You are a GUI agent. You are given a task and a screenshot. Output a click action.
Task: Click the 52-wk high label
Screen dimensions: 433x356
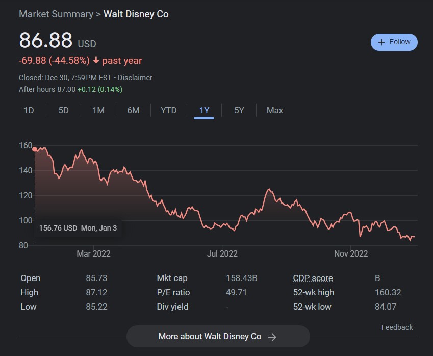click(x=314, y=292)
